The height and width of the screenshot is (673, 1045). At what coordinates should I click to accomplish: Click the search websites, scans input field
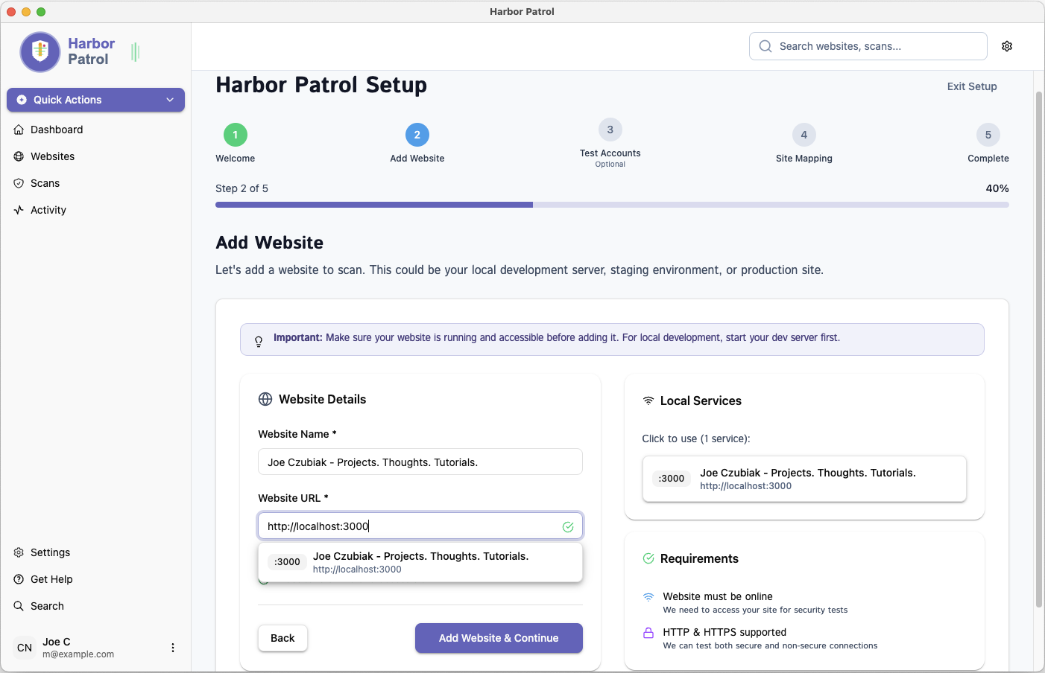(868, 45)
